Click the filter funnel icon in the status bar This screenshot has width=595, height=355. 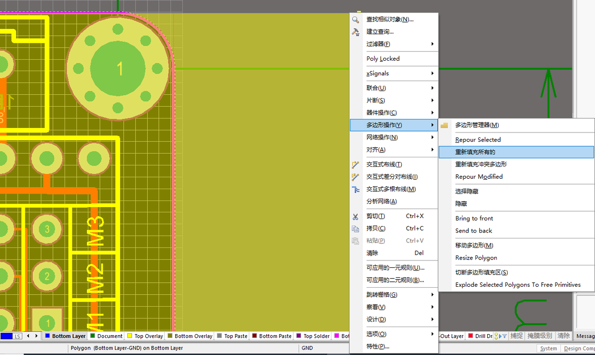coord(504,336)
